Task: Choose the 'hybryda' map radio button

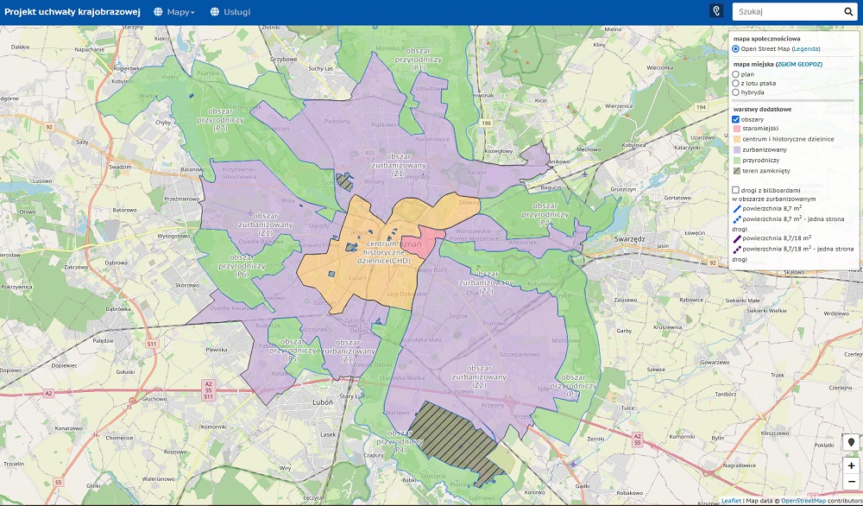Action: (735, 92)
